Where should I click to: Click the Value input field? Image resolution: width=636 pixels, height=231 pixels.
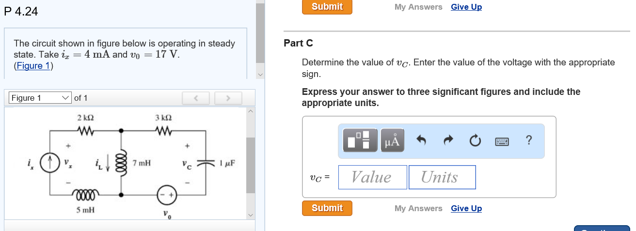tap(372, 177)
